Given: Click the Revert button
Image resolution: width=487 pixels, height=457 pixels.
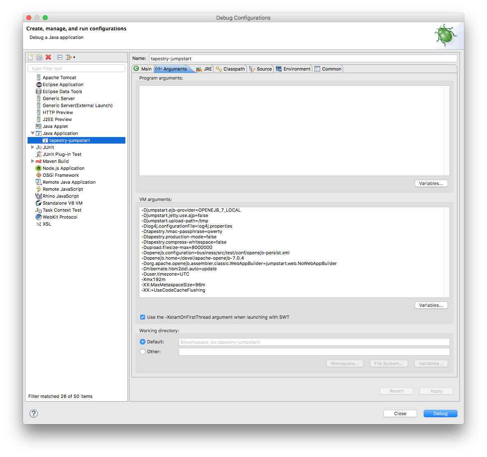Looking at the screenshot, I should pos(396,391).
